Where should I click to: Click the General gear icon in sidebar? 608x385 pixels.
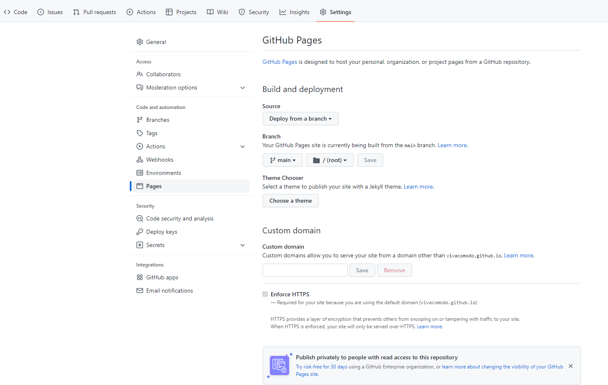140,42
